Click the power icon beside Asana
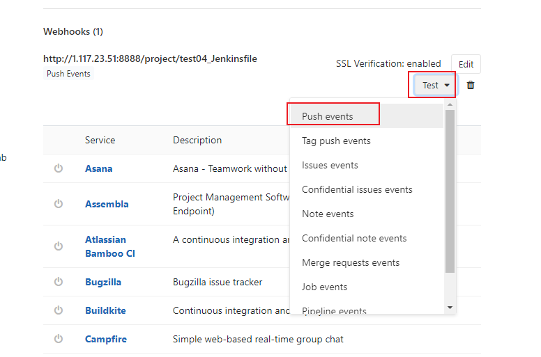Image resolution: width=541 pixels, height=357 pixels. [x=59, y=168]
